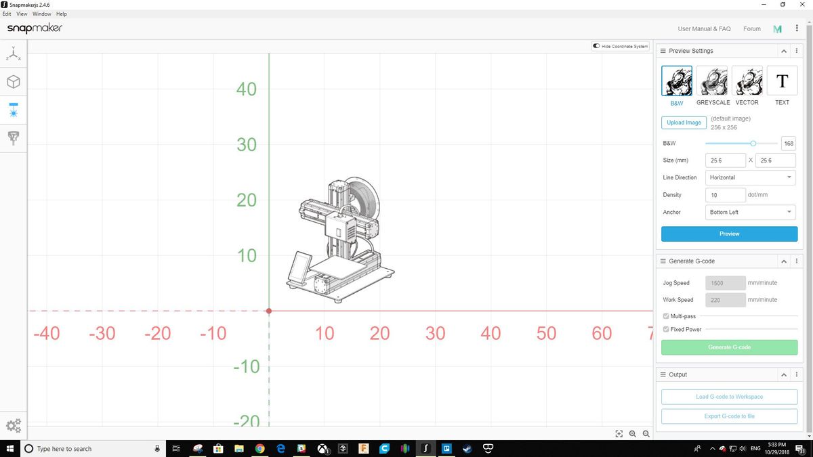Click the blue Preview button
This screenshot has height=457, width=813.
click(x=729, y=234)
